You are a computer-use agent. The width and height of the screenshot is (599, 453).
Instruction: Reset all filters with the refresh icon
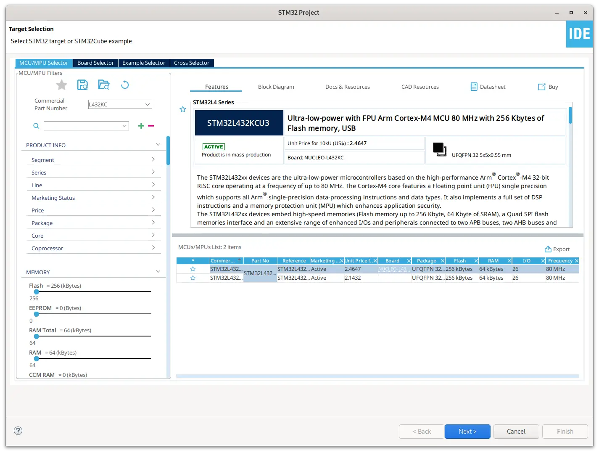tap(125, 85)
